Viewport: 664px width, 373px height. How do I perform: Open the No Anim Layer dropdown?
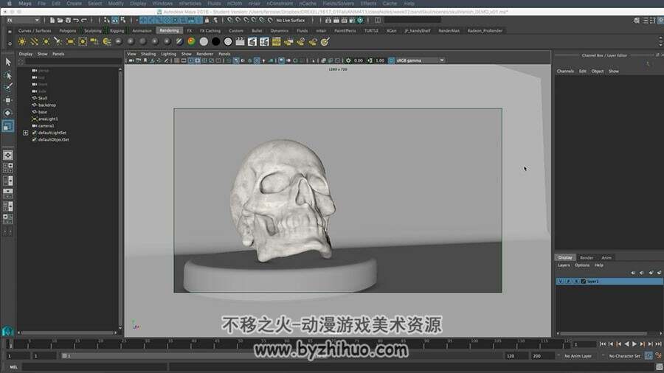(577, 356)
